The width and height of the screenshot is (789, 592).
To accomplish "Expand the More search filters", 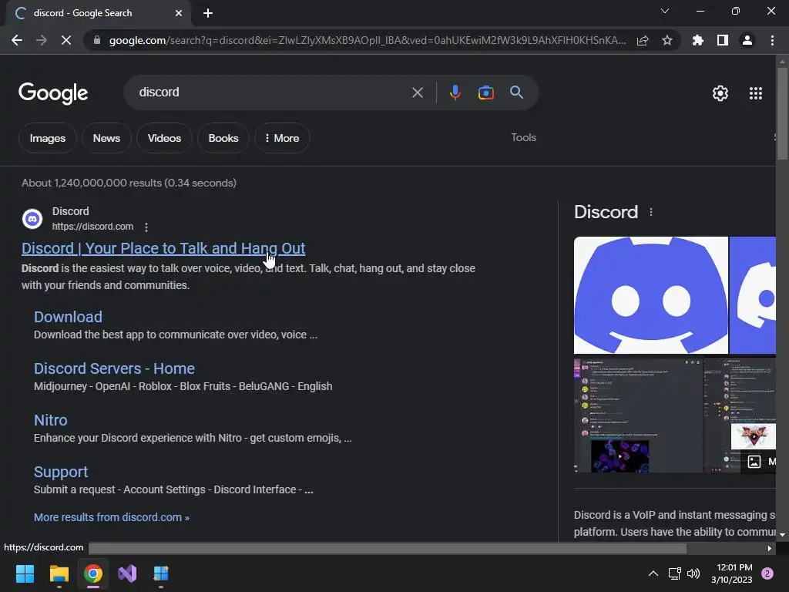I will [282, 138].
